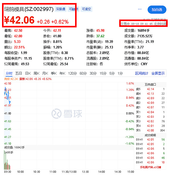Open 区间统计 range statistics link
The image size is (174, 175).
click(x=142, y=73)
